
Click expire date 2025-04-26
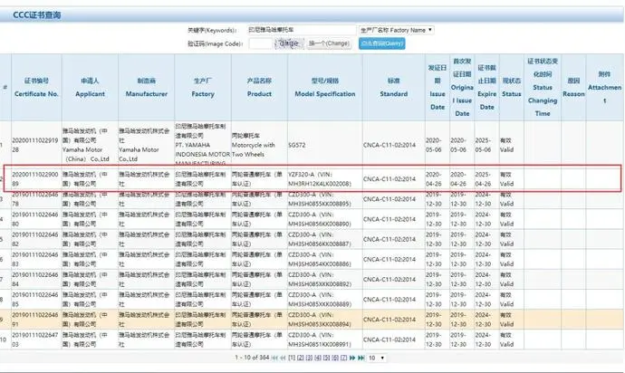click(483, 179)
